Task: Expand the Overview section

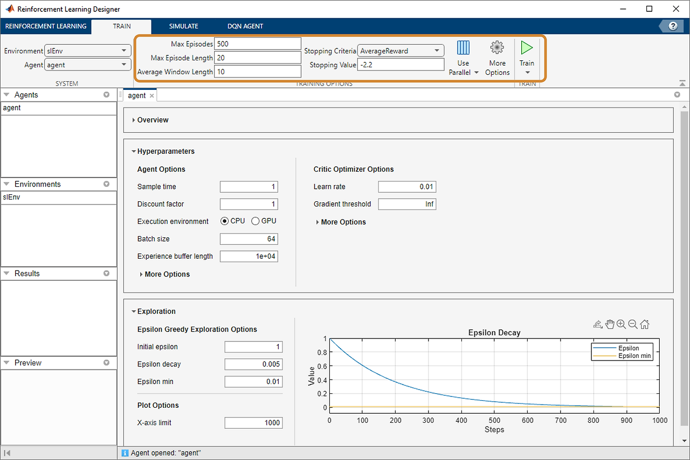Action: point(134,120)
